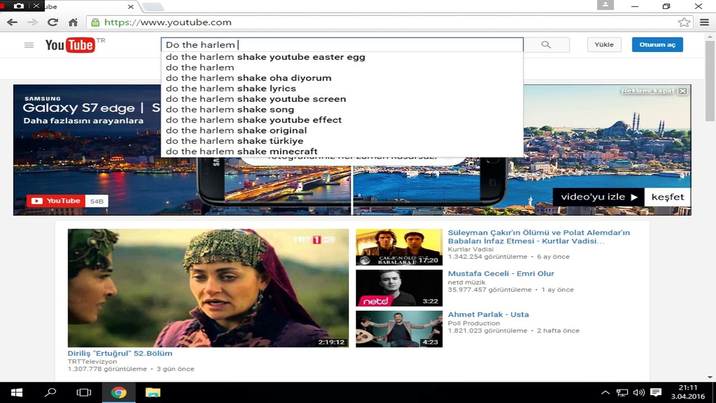
Task: Open the TRTTelevizyon channel link
Action: point(92,362)
